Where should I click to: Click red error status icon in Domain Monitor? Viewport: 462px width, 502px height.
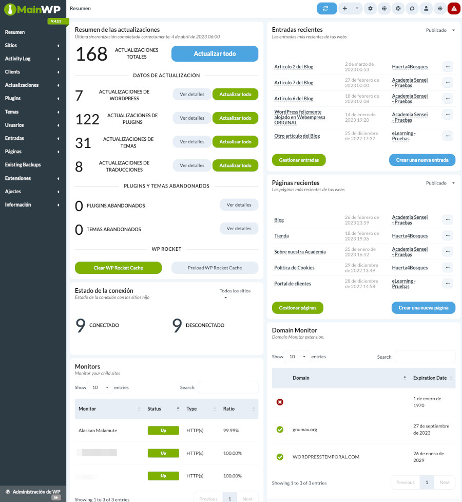(280, 402)
